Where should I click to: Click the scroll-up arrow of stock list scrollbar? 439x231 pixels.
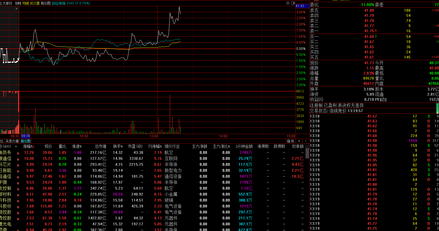307,146
